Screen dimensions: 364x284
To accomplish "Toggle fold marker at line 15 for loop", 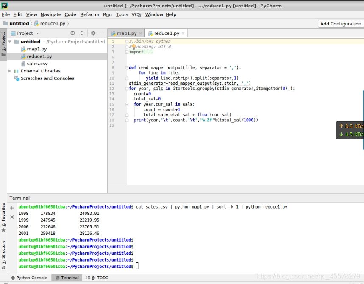I will (x=127, y=104).
